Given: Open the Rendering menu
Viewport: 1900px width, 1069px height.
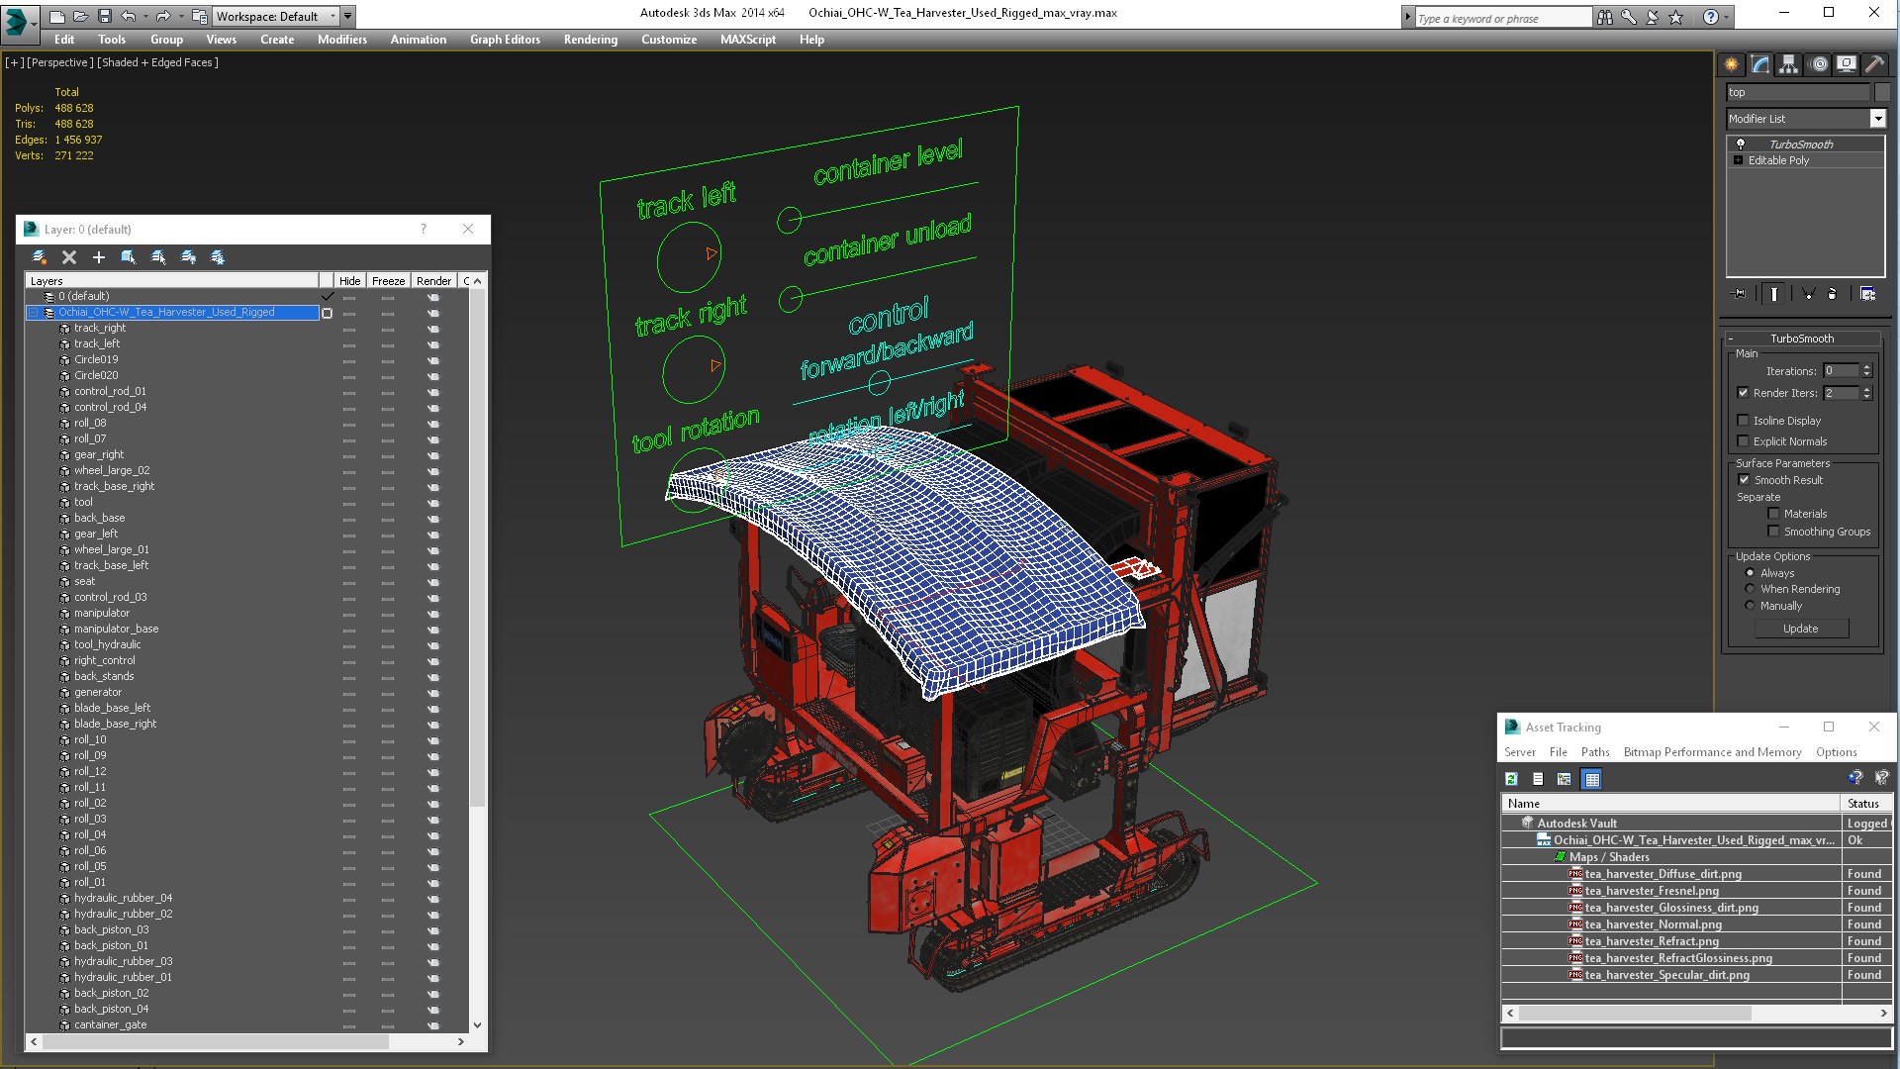Looking at the screenshot, I should (x=591, y=40).
